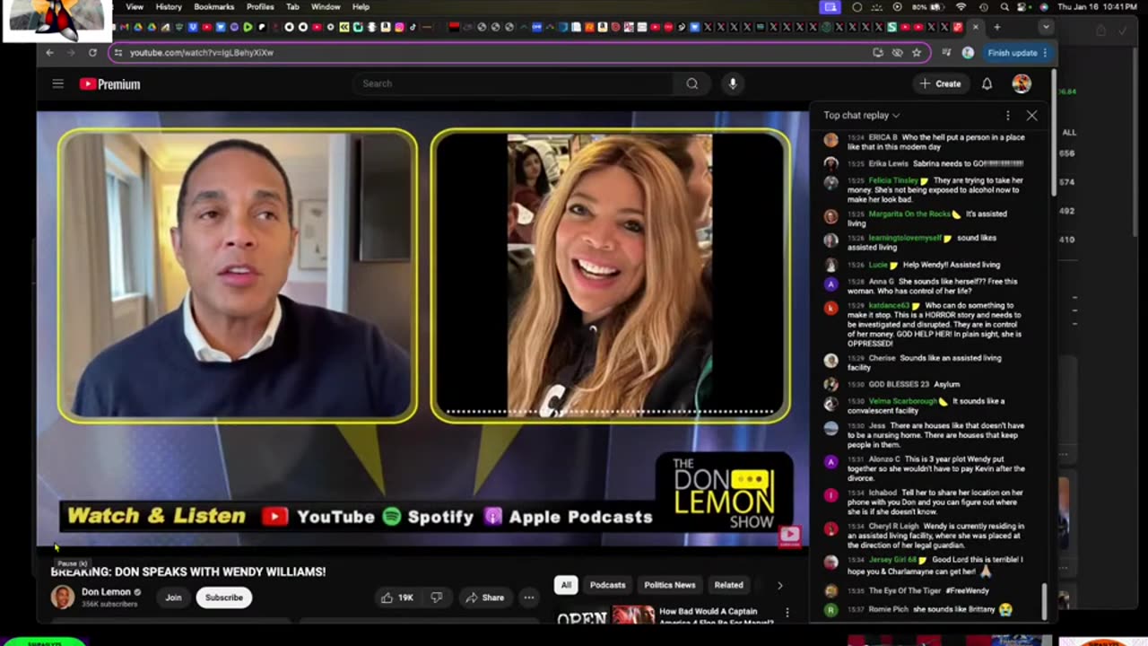This screenshot has width=1148, height=646.
Task: Click the Create button
Action: click(x=940, y=83)
